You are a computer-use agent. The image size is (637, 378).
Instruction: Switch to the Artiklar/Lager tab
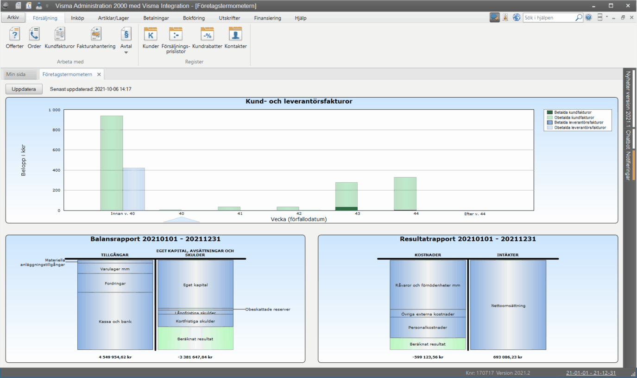tap(114, 18)
